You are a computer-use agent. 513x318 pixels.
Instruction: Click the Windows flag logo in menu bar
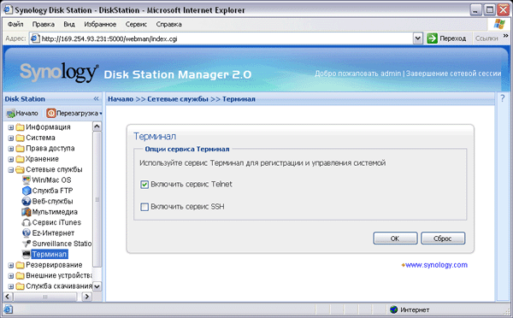pos(499,24)
